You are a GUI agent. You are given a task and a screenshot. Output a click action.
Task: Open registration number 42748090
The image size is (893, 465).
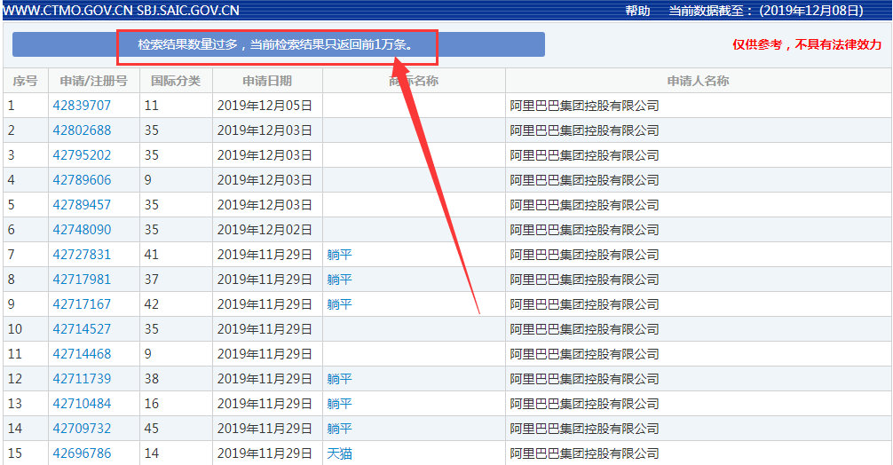[82, 230]
